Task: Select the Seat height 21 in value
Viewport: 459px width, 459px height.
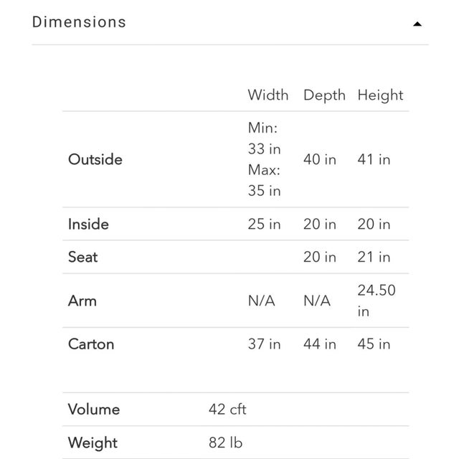Action: [374, 257]
